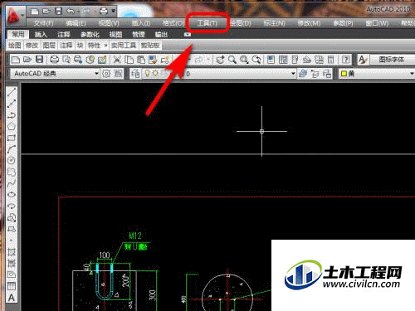
Task: Toggle the ribbon minimize button after 输出
Action: 188,34
